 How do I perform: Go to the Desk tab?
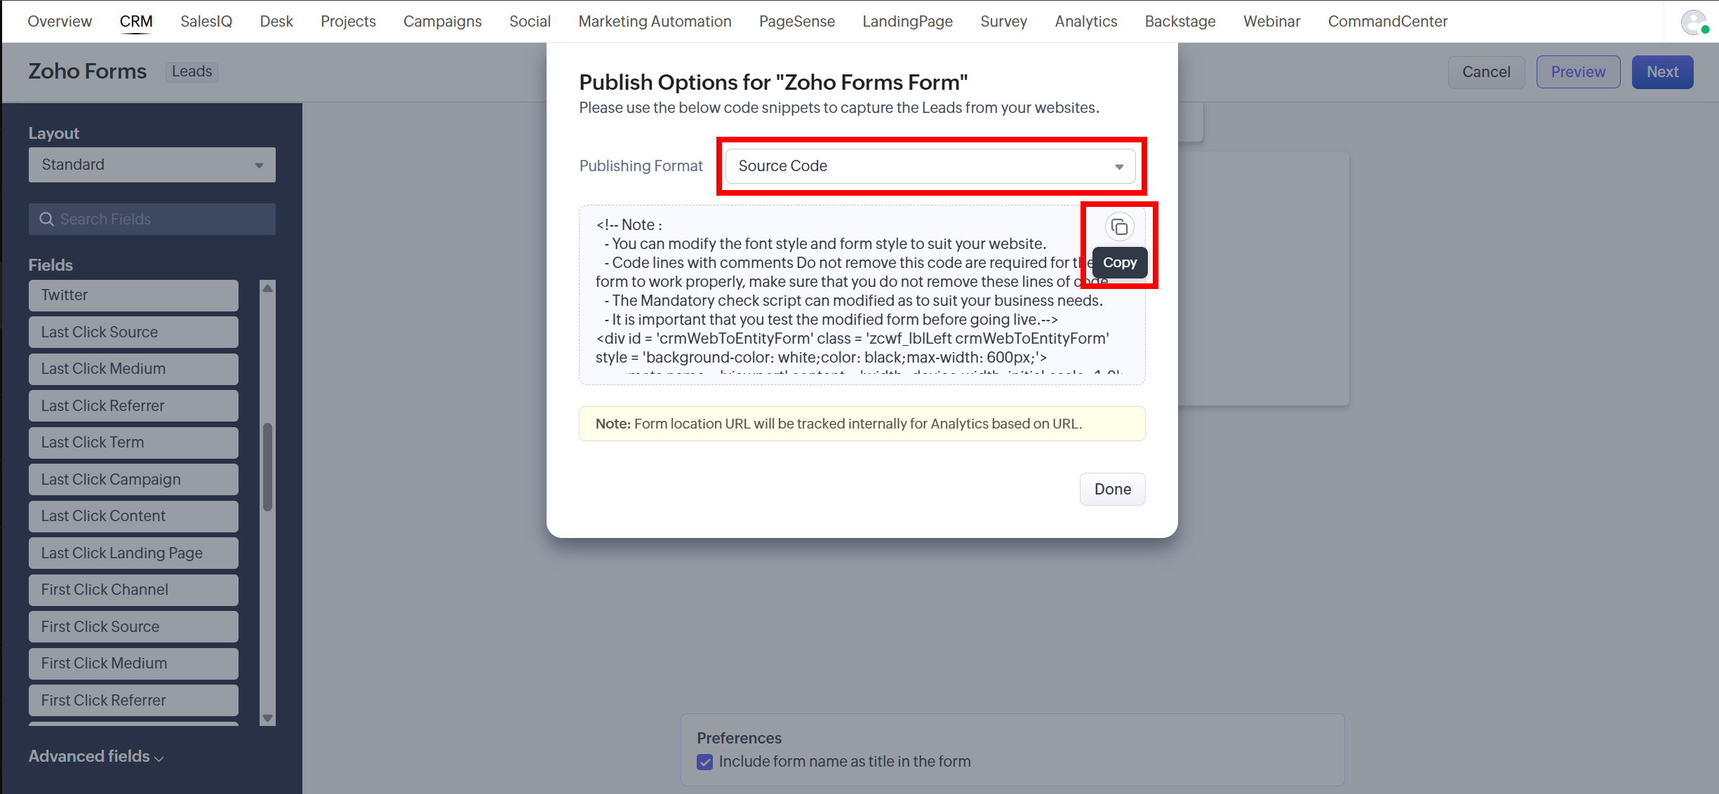pyautogui.click(x=276, y=22)
